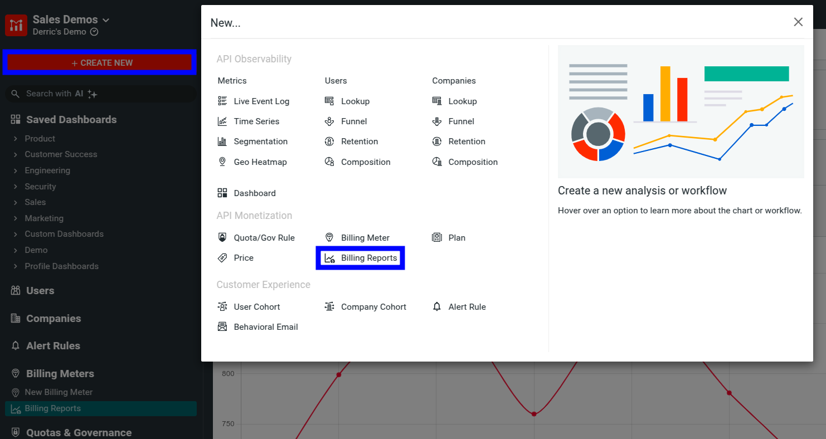Create a new Billing Meter

tap(365, 237)
